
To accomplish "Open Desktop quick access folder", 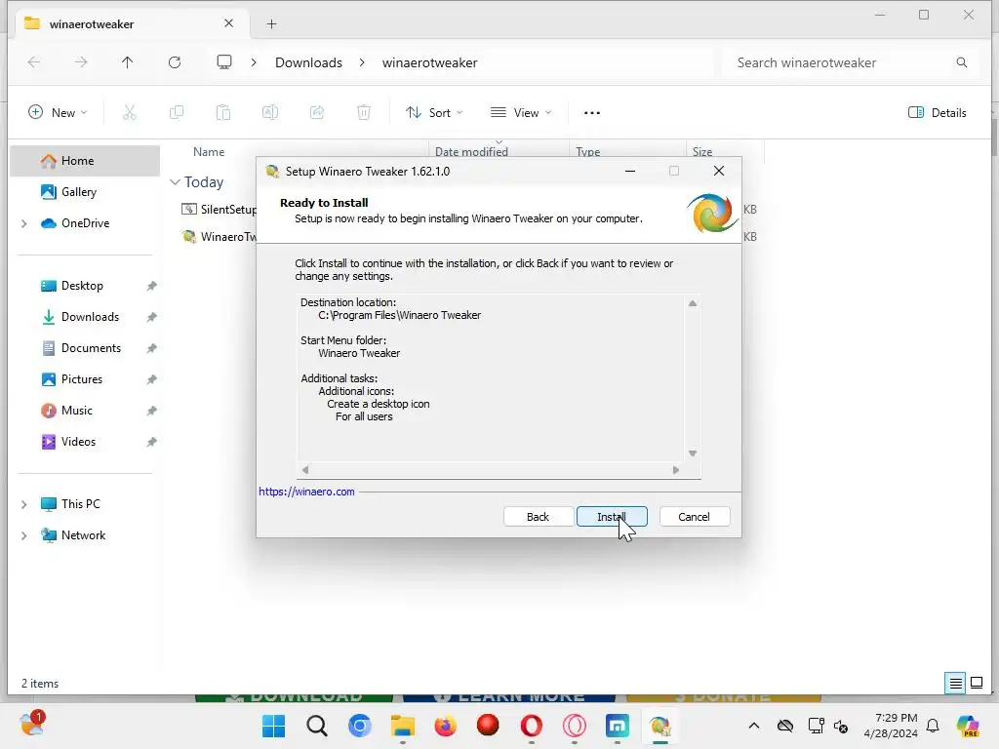I will click(x=82, y=286).
